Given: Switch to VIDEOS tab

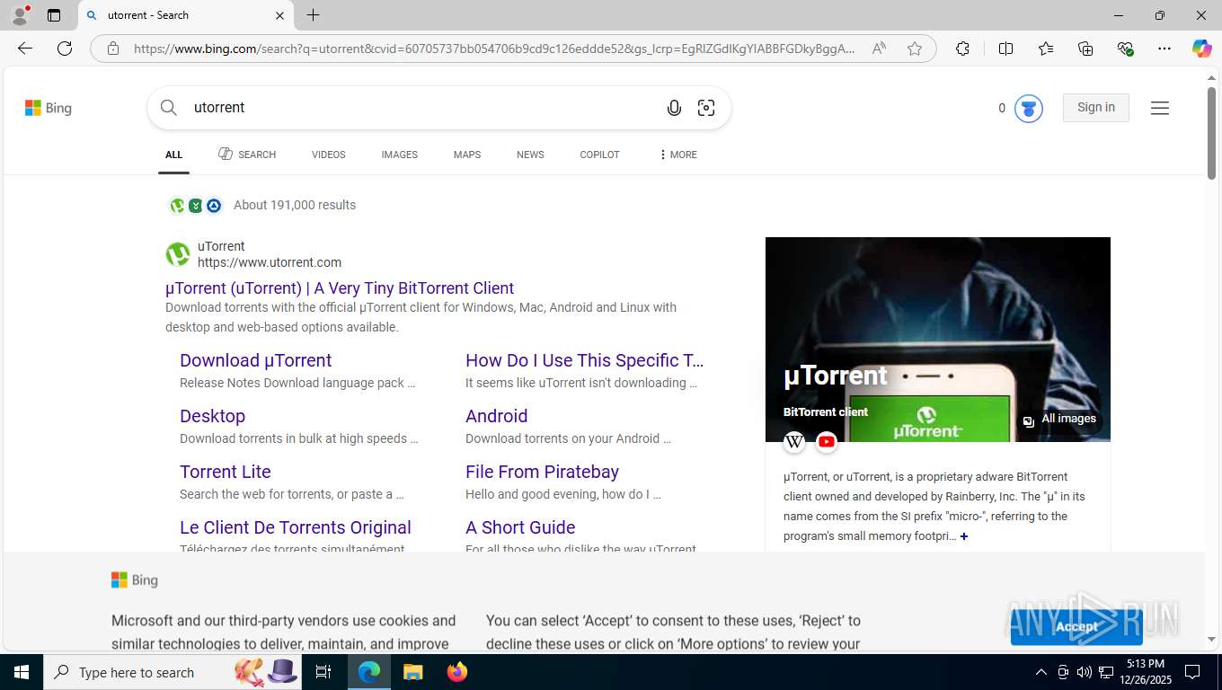Looking at the screenshot, I should pos(329,155).
